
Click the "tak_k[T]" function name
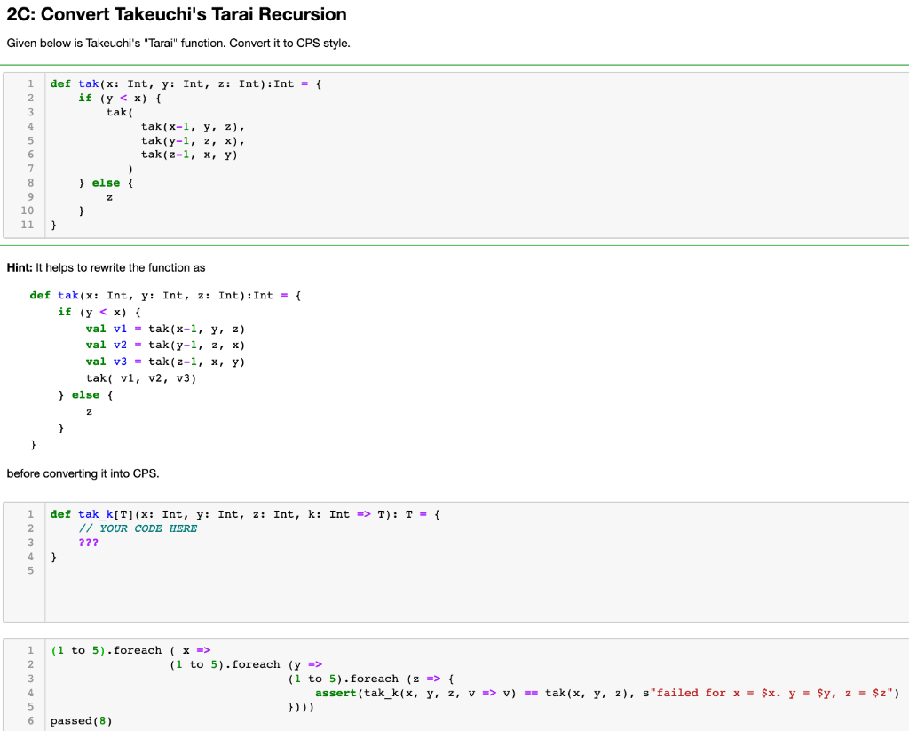pos(98,513)
